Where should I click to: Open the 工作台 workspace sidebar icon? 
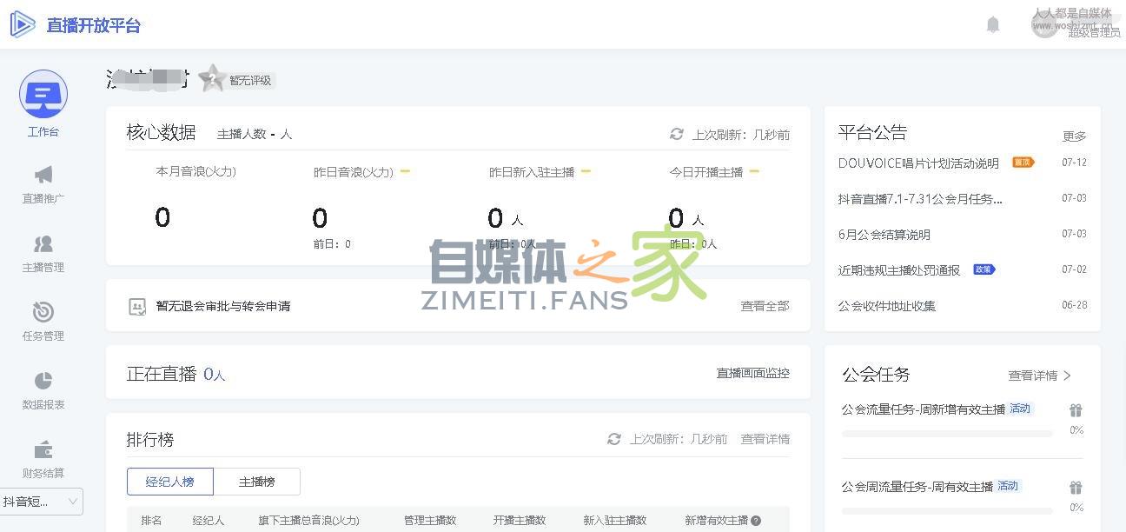[x=43, y=94]
